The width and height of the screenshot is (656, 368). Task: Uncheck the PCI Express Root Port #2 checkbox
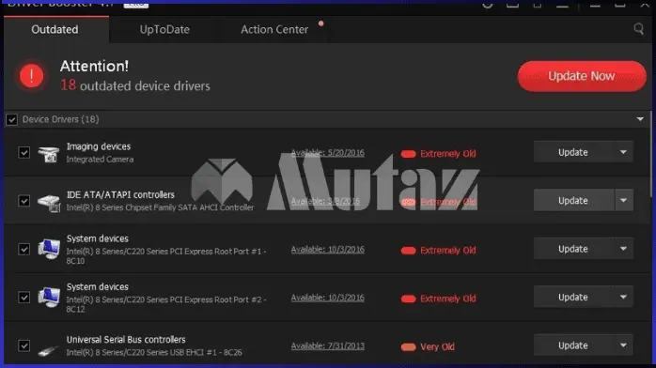pos(23,298)
